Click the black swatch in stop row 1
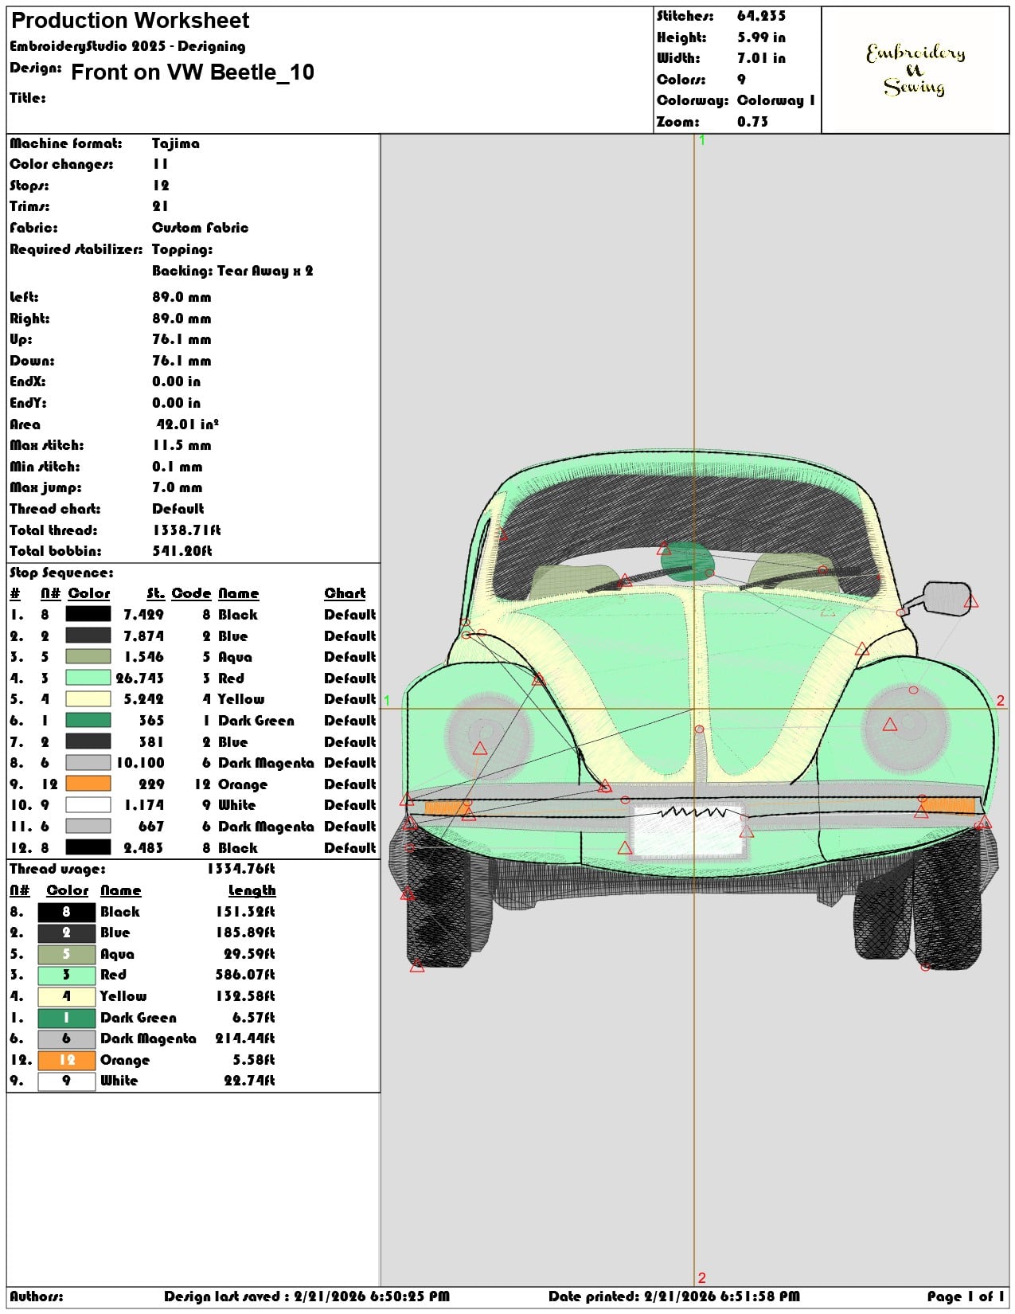1015x1314 pixels. pyautogui.click(x=88, y=614)
